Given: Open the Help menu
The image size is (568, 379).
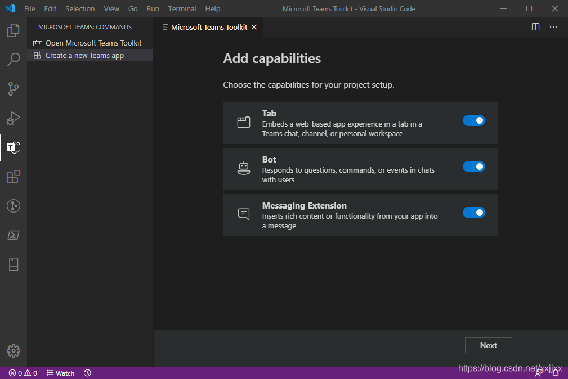Looking at the screenshot, I should coord(212,8).
